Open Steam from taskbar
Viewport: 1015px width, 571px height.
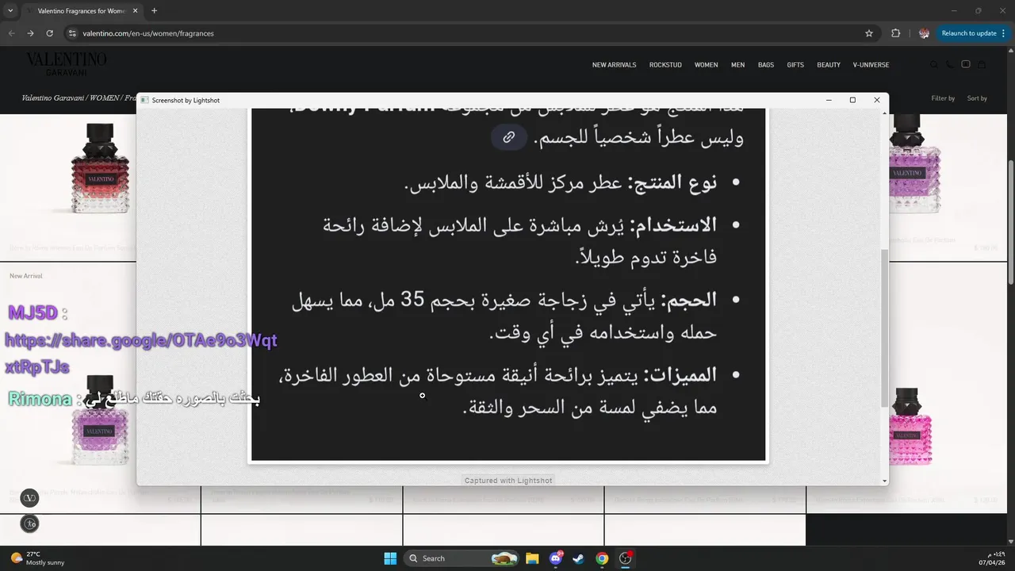[579, 558]
